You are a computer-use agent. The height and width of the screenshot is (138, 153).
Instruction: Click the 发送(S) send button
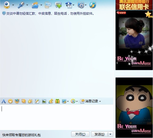pos(100,134)
